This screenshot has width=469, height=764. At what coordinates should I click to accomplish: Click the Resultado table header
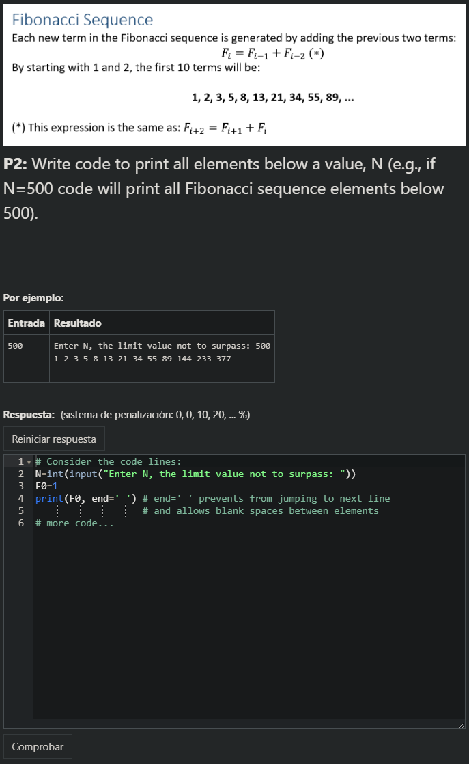[x=77, y=323]
